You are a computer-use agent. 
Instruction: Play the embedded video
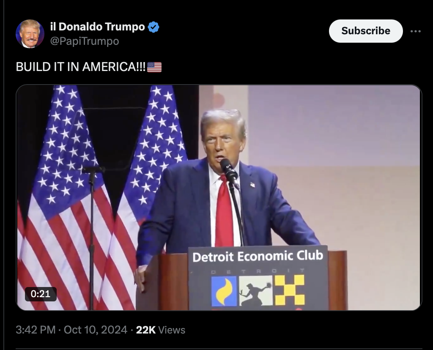click(x=219, y=198)
